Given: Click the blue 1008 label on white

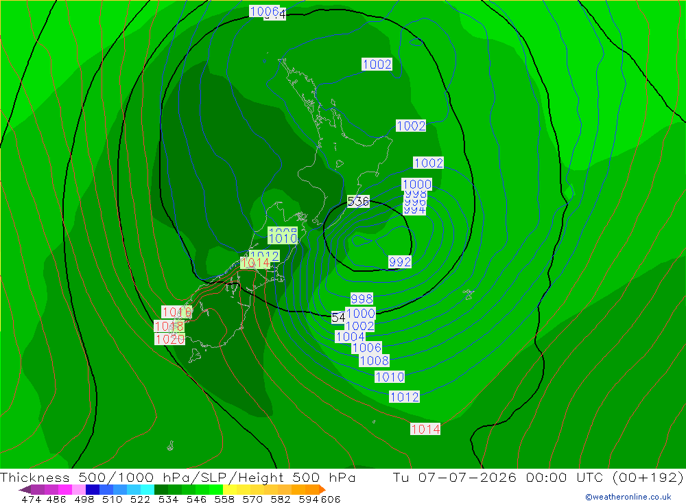Looking at the screenshot, I should pyautogui.click(x=375, y=360).
